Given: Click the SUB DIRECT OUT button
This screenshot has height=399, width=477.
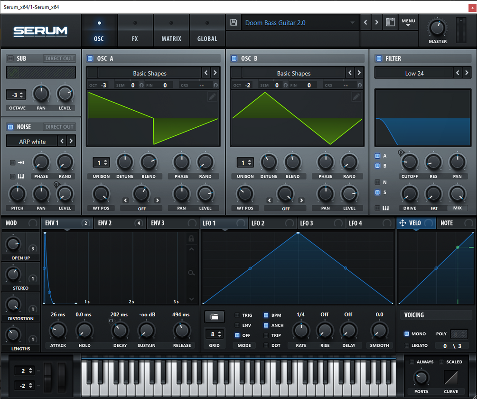Looking at the screenshot, I should [59, 58].
